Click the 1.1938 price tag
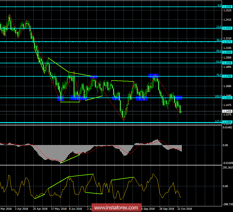 [x=227, y=63]
